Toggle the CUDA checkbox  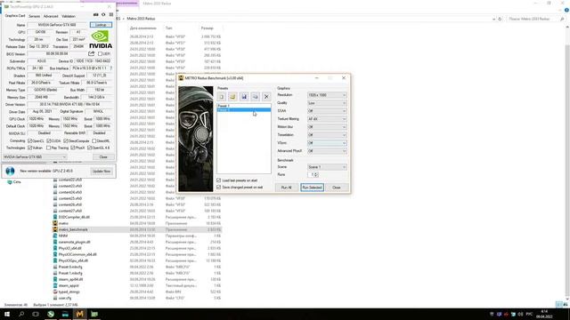pyautogui.click(x=49, y=140)
